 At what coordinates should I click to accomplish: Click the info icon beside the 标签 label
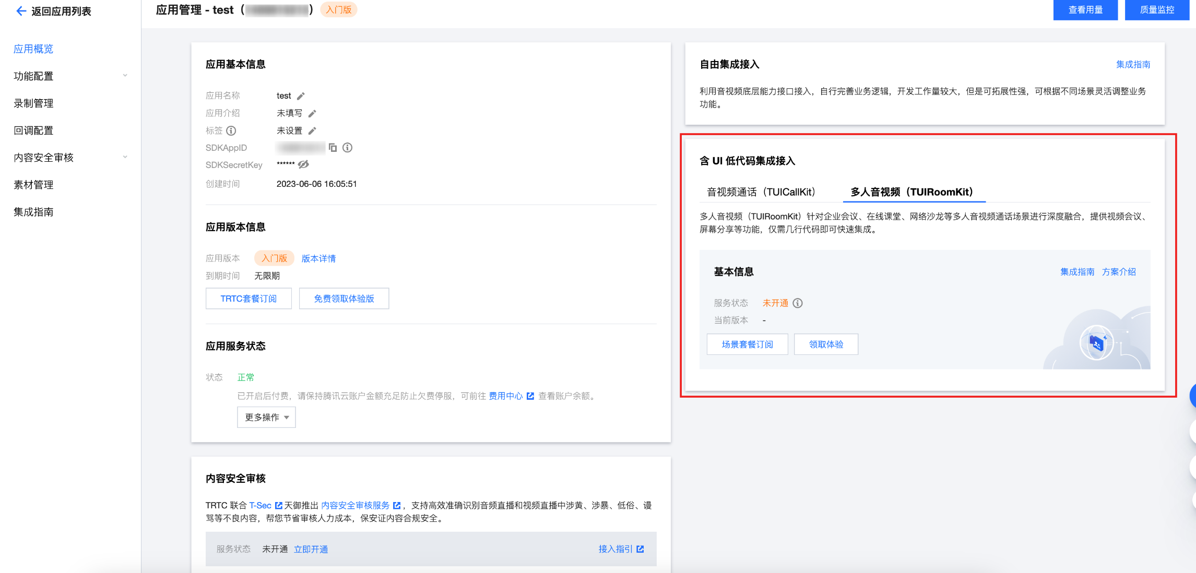(x=231, y=130)
